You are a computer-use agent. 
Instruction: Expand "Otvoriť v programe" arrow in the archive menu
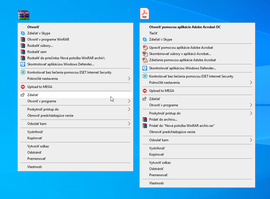[129, 101]
